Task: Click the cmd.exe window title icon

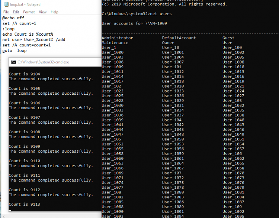Action: pos(13,62)
